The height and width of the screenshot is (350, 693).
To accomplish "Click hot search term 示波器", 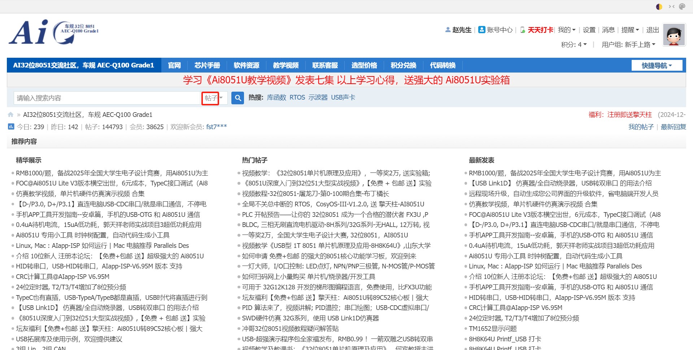I will point(318,97).
